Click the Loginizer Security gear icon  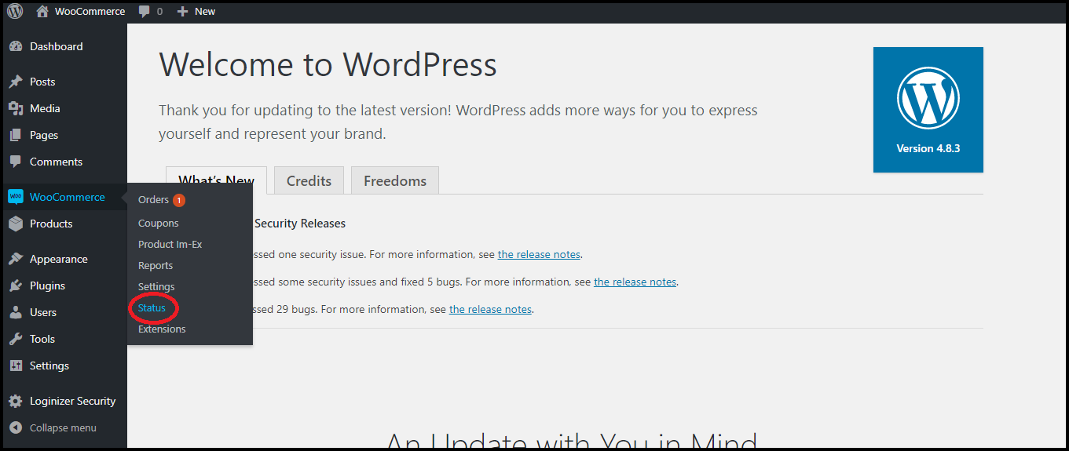click(x=16, y=402)
